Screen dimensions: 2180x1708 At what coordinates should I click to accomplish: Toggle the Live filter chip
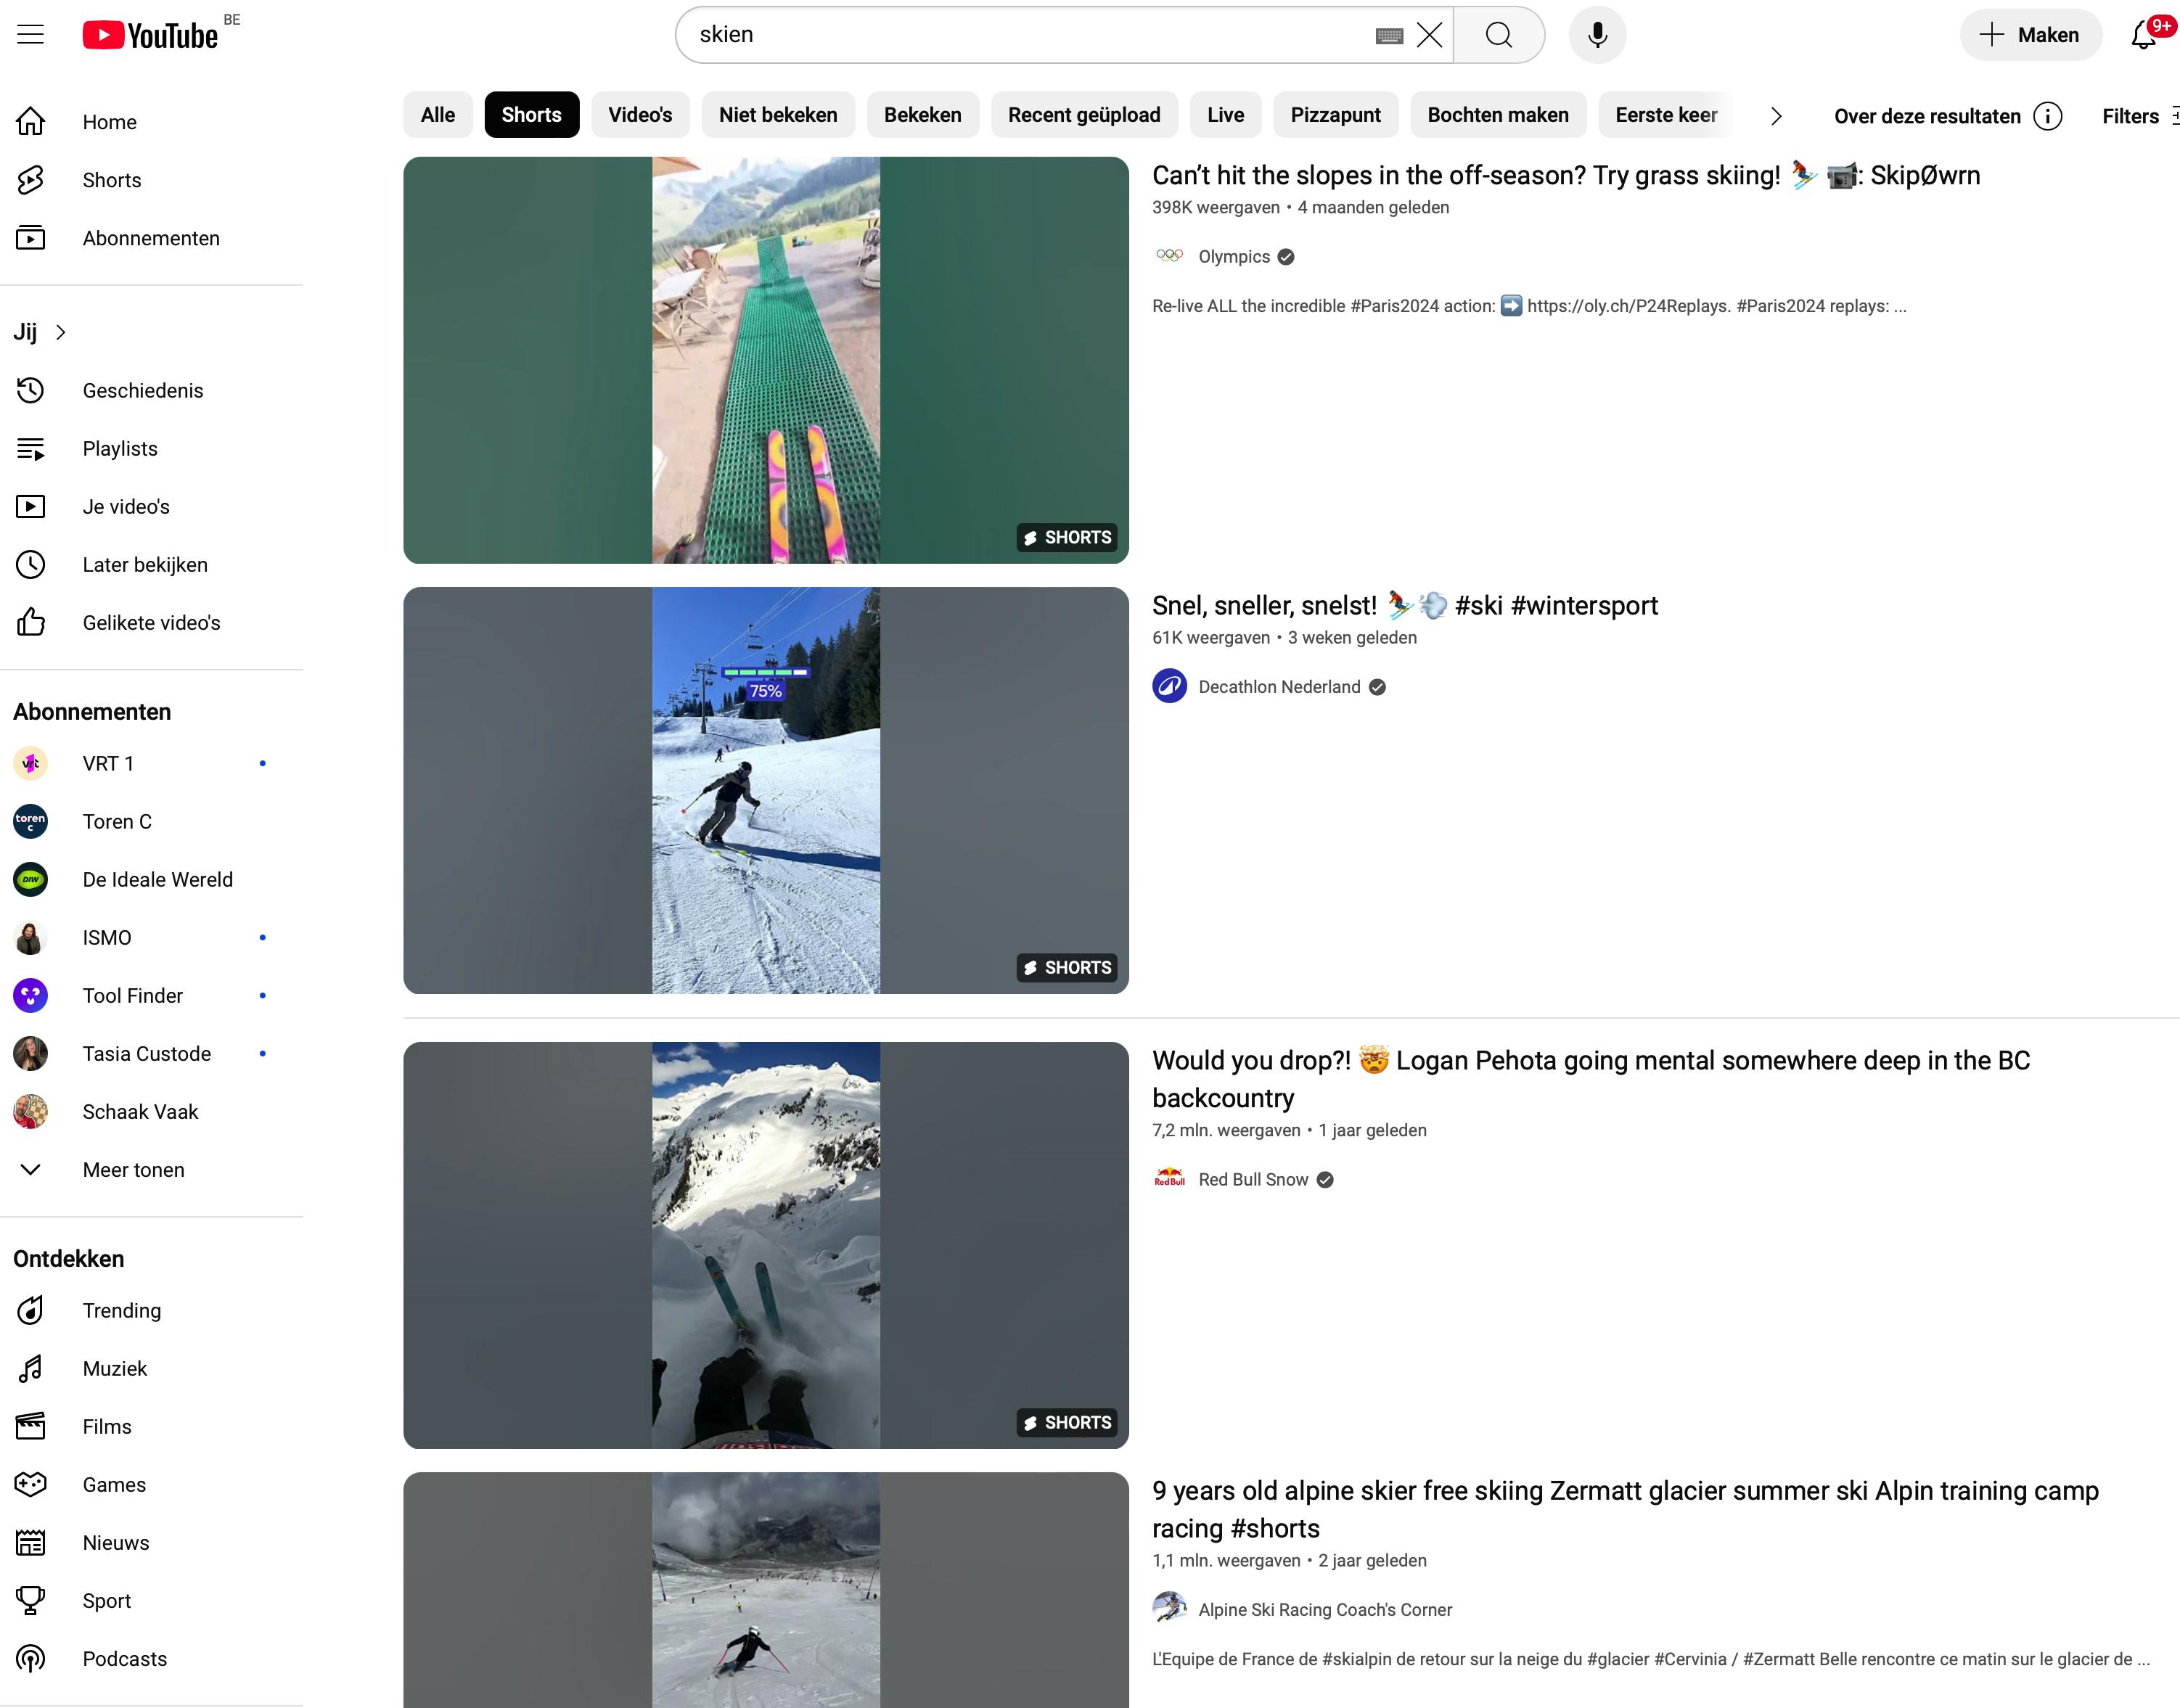click(x=1225, y=115)
